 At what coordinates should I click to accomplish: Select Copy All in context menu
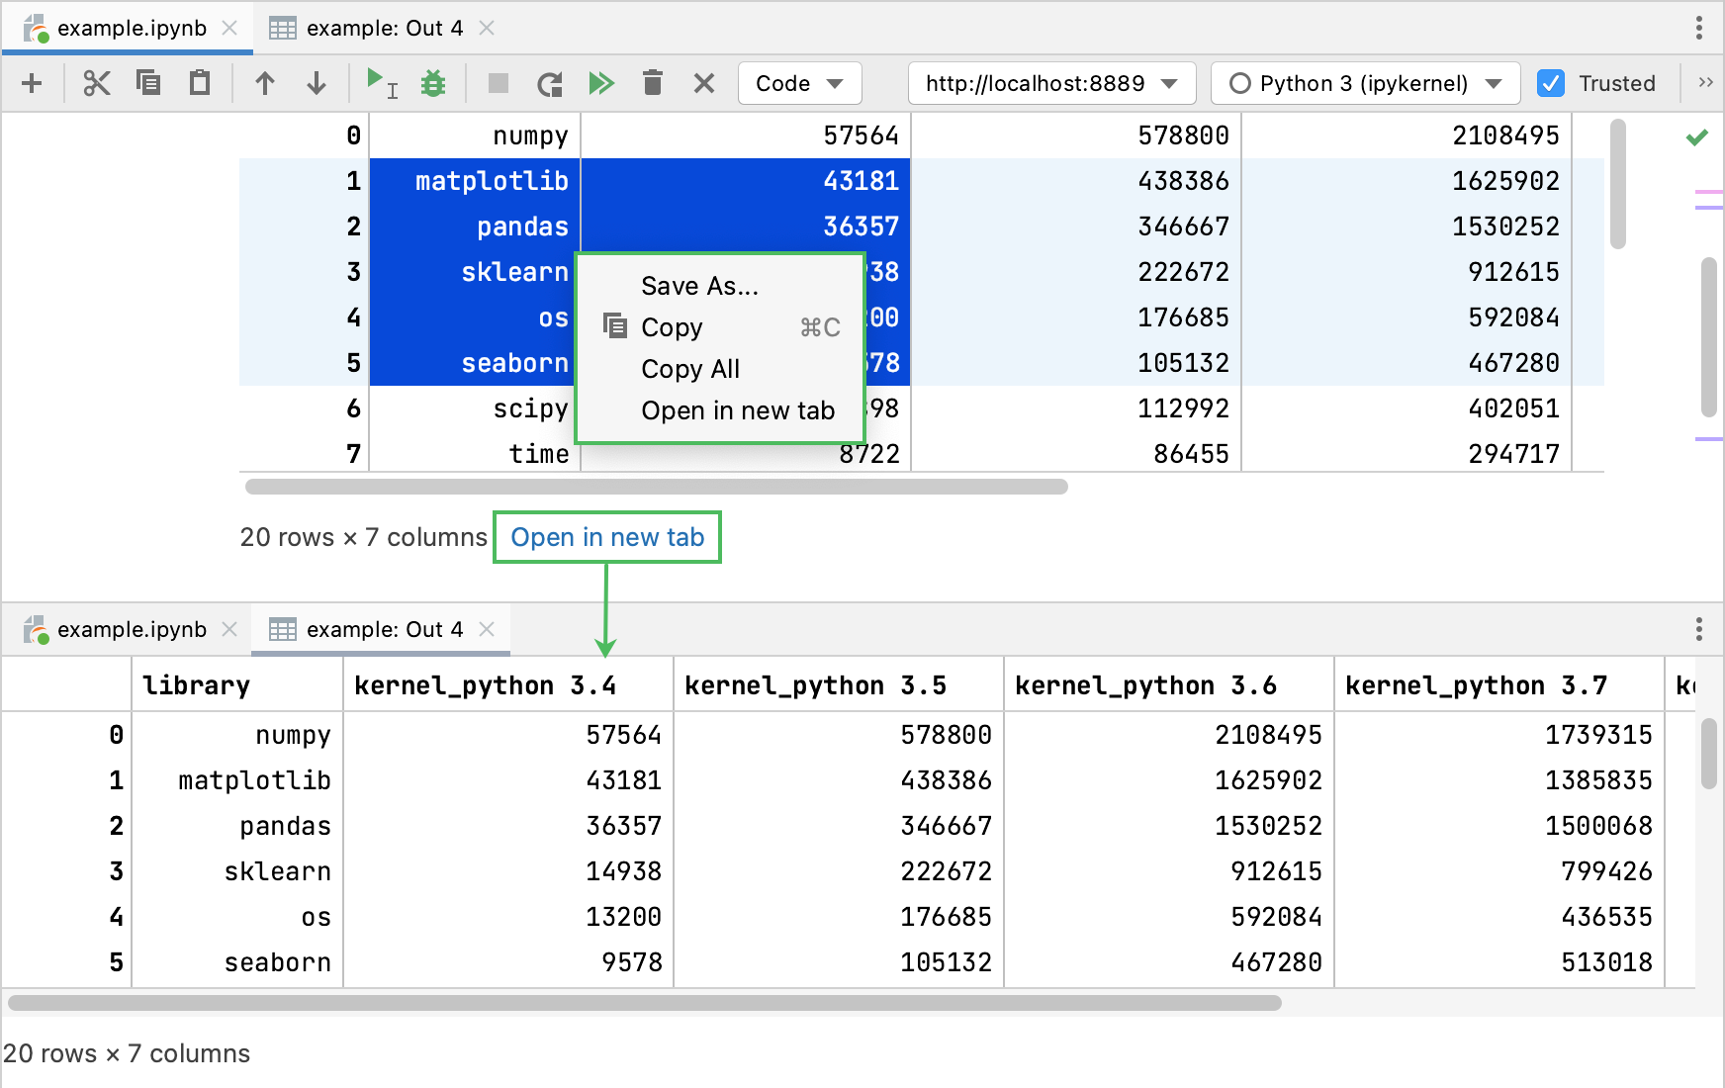coord(690,369)
